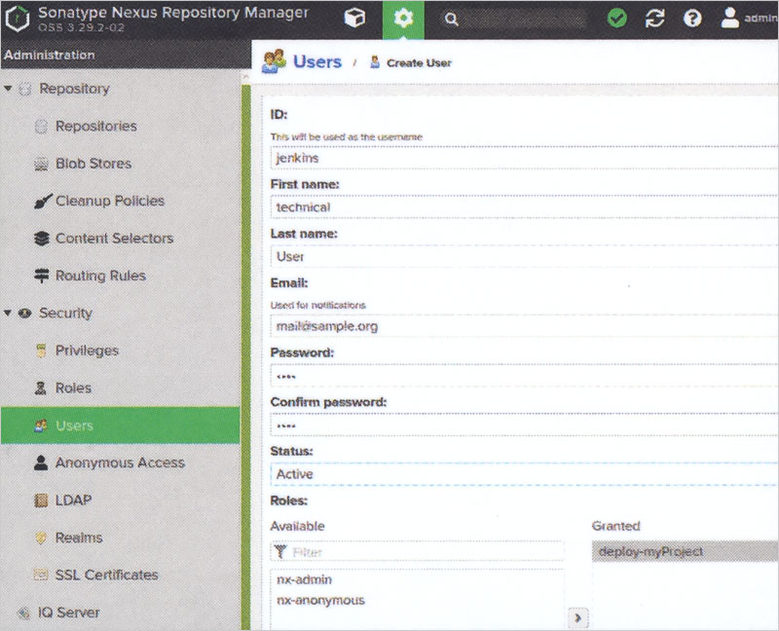779x631 pixels.
Task: Click the roles Filter funnel icon
Action: point(280,551)
